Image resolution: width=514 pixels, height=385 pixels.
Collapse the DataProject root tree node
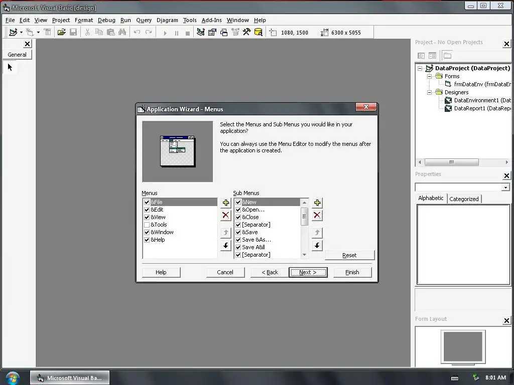click(420, 68)
